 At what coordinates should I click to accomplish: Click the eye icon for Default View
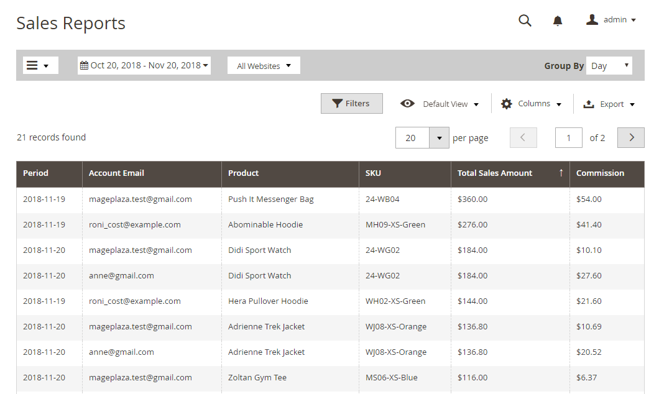pyautogui.click(x=407, y=104)
